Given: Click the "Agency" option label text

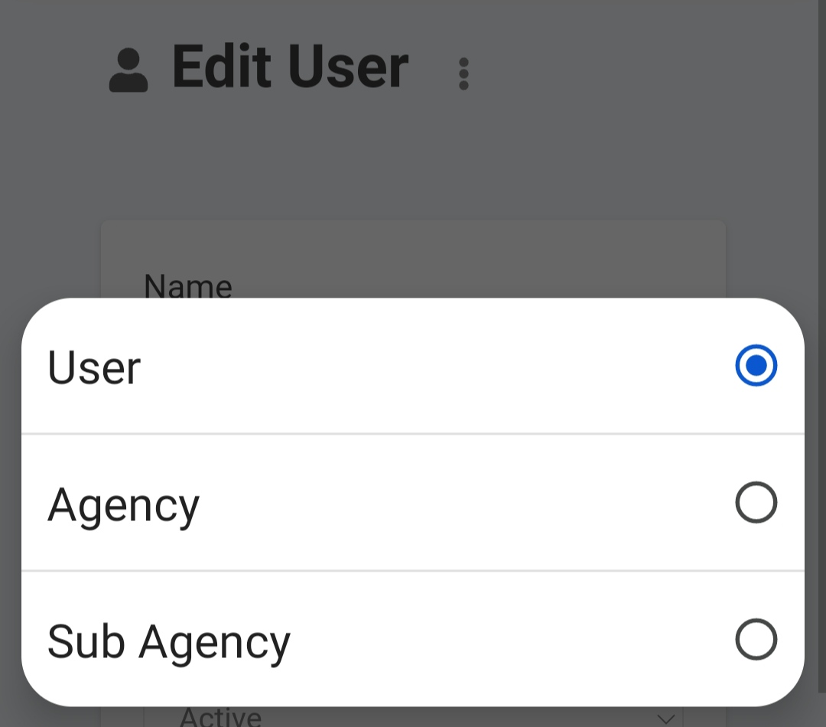Looking at the screenshot, I should point(123,505).
